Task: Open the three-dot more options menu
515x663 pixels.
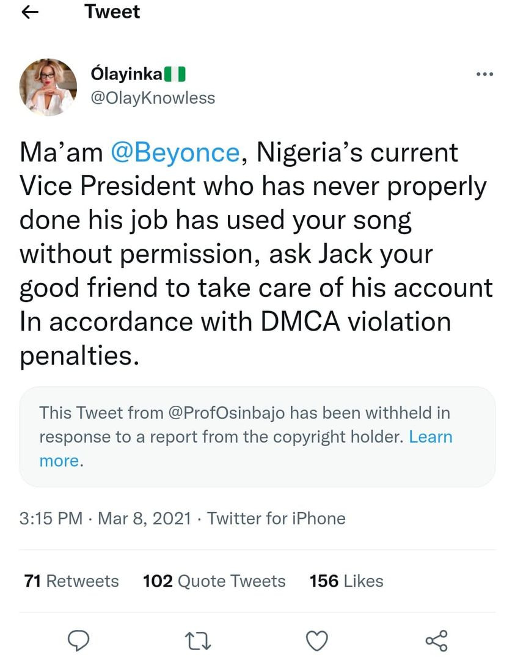Action: click(483, 75)
